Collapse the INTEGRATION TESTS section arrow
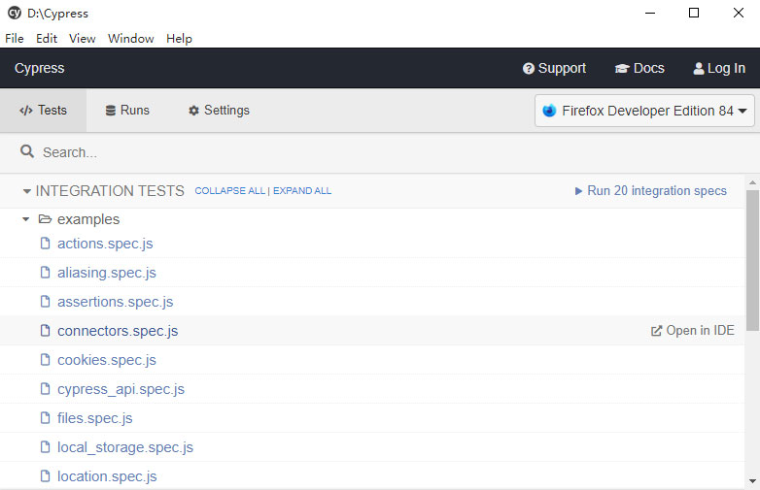This screenshot has width=760, height=490. [26, 191]
